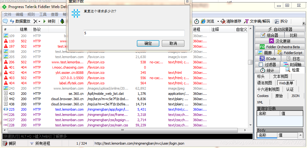The width and height of the screenshot is (307, 148).
Task: Open the FiddlerScript tab
Action: coord(290,53)
